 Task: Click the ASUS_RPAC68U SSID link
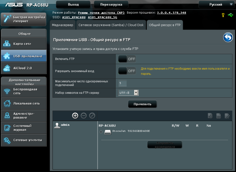click(x=74, y=17)
